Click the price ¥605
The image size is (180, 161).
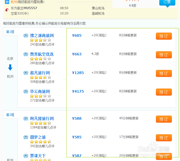click(x=77, y=35)
